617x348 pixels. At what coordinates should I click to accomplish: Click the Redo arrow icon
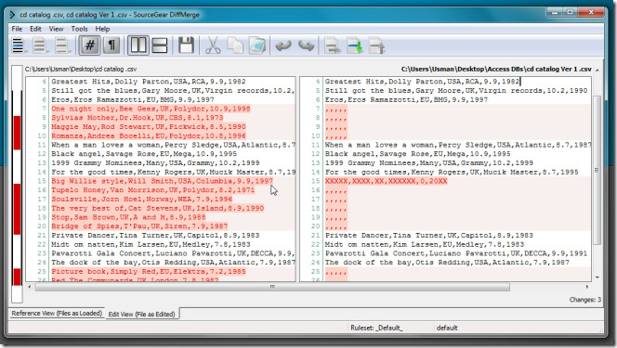pos(306,45)
